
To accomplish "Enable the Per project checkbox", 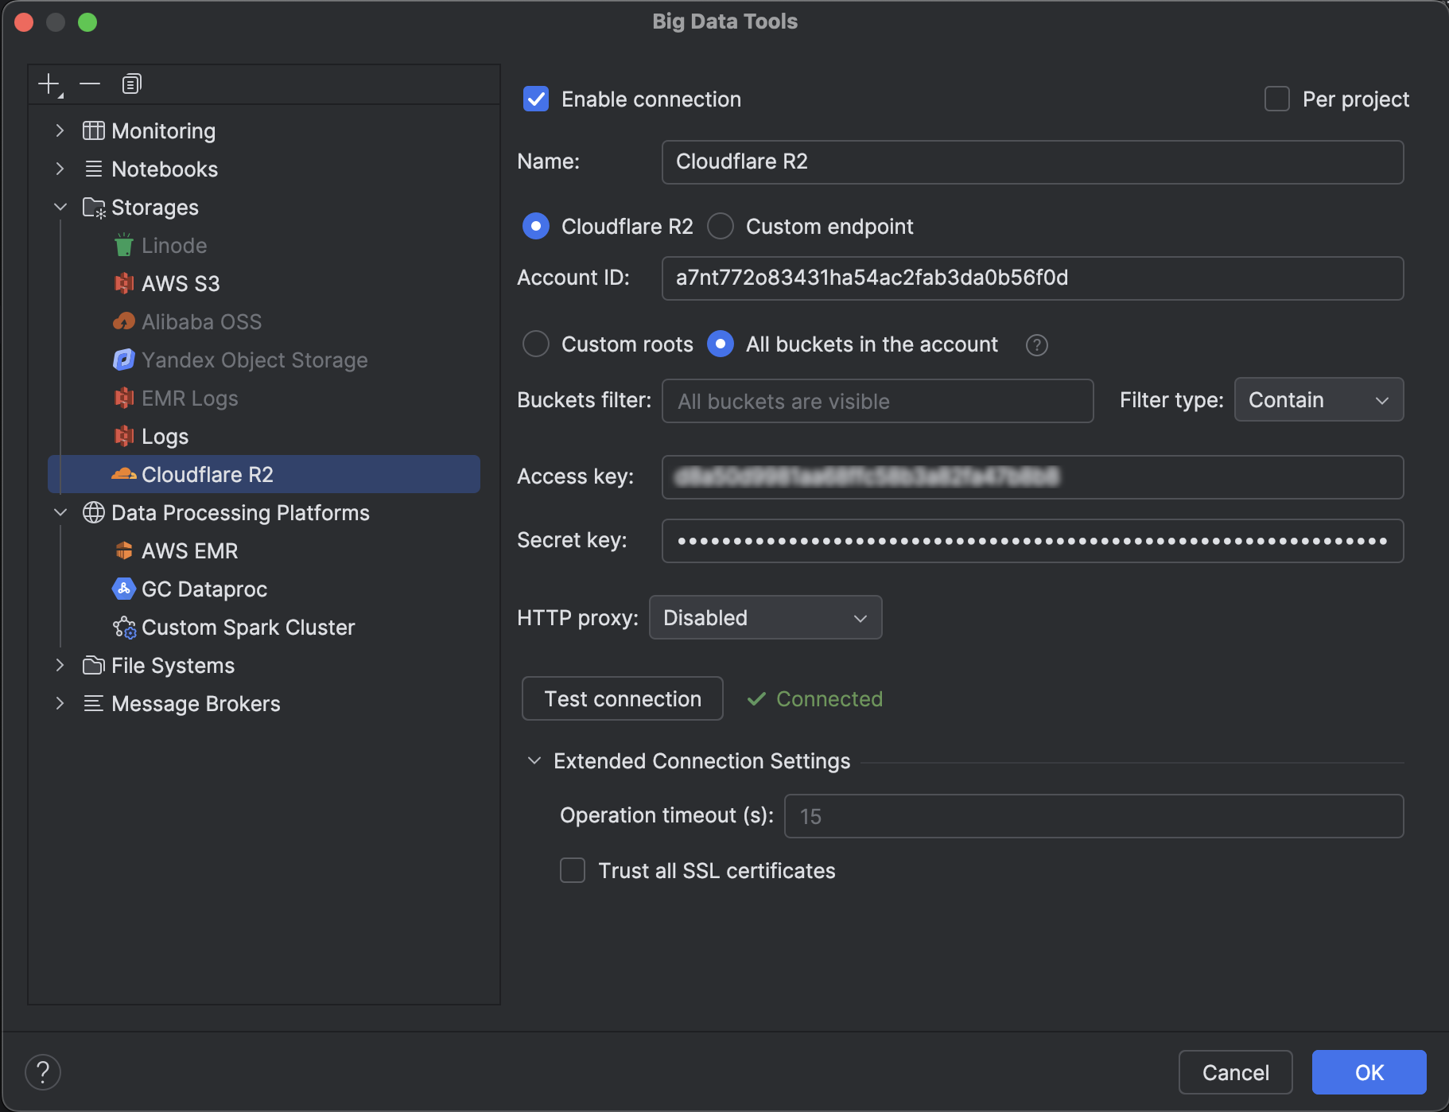I will pos(1276,98).
